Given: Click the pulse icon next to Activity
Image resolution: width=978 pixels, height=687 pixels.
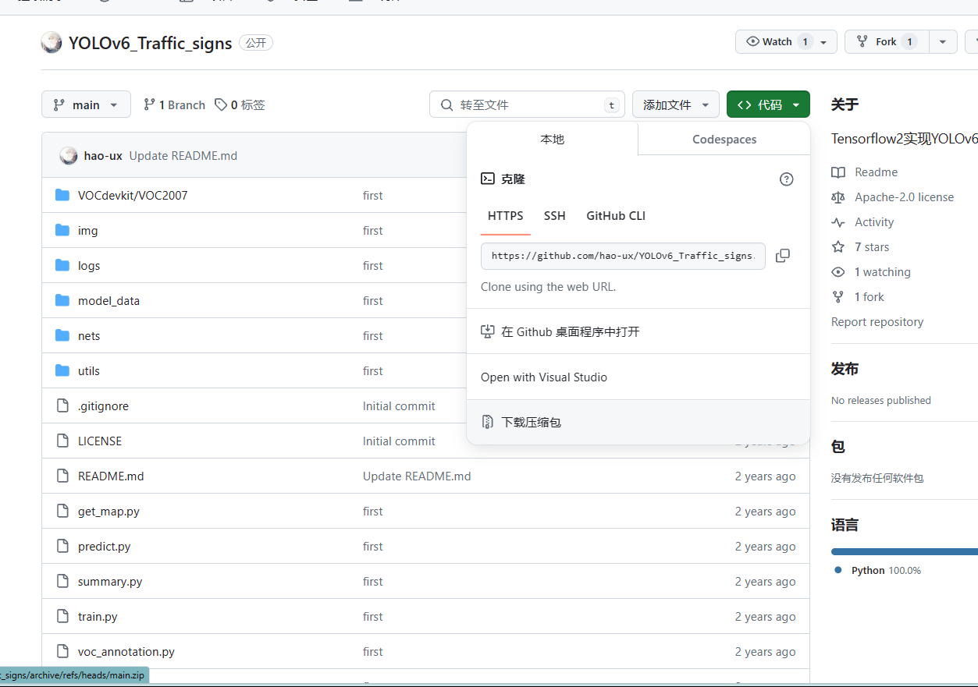Looking at the screenshot, I should (x=838, y=222).
